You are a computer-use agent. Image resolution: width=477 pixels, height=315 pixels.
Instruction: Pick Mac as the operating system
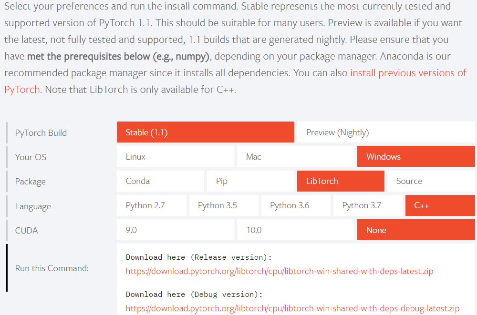[x=295, y=157]
